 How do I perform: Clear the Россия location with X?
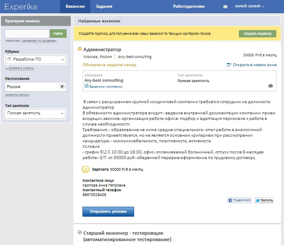[62, 86]
